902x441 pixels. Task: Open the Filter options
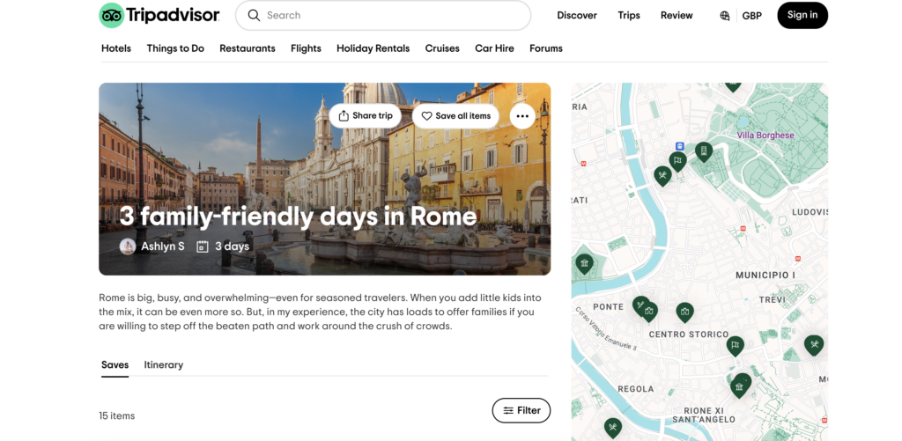point(521,410)
